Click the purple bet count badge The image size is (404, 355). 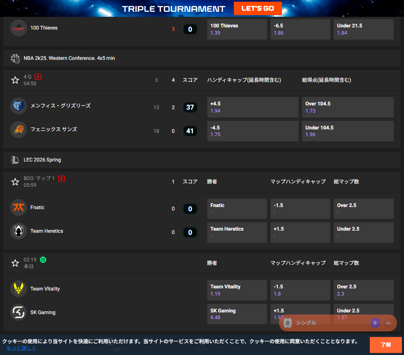point(375,323)
